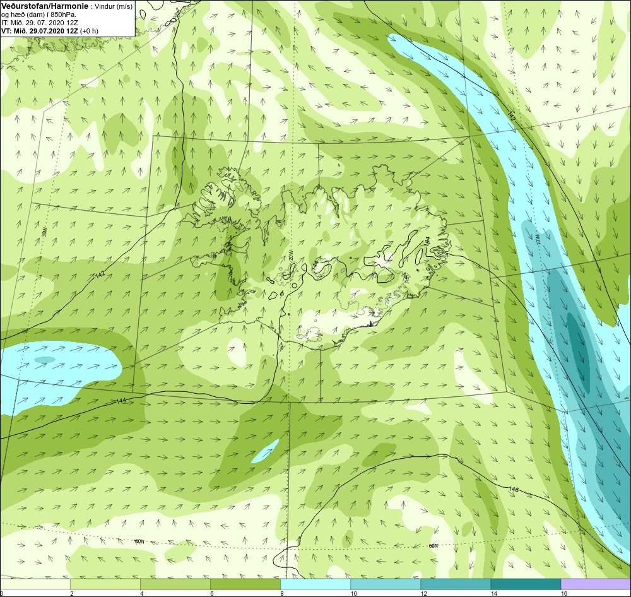
Task: Click the '20W' longitude label
Action: tap(290, 255)
